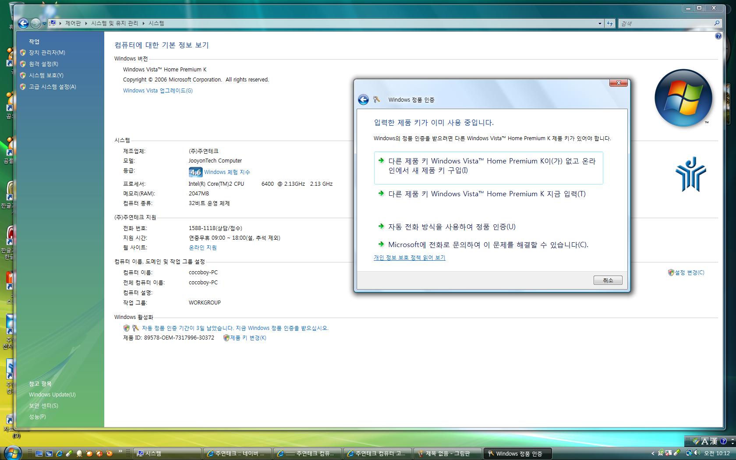
Task: Switch to 주연테크 :: 네이버 taskbar button
Action: coord(237,454)
